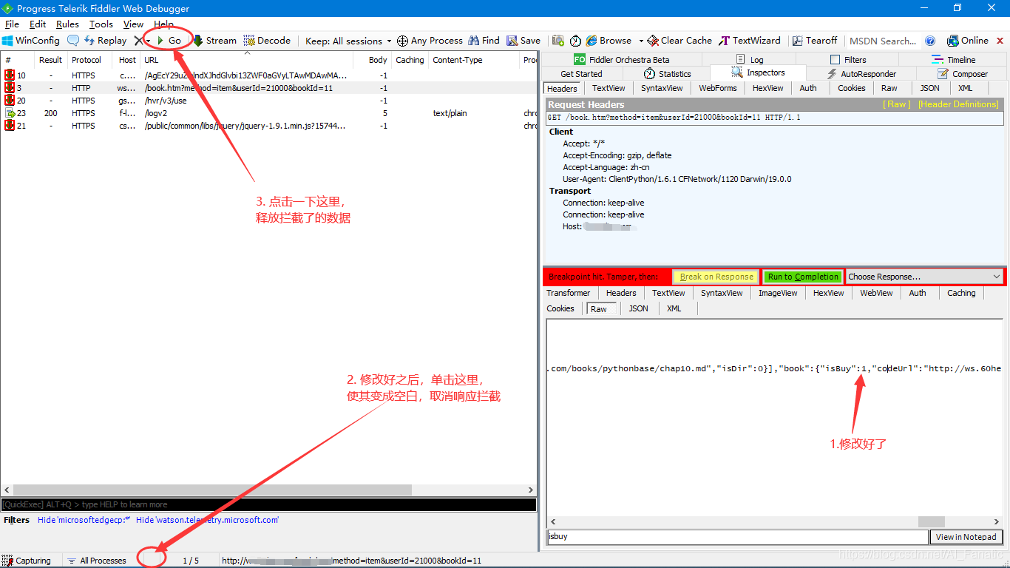Image resolution: width=1010 pixels, height=568 pixels.
Task: Open the Get Started tab
Action: (582, 73)
